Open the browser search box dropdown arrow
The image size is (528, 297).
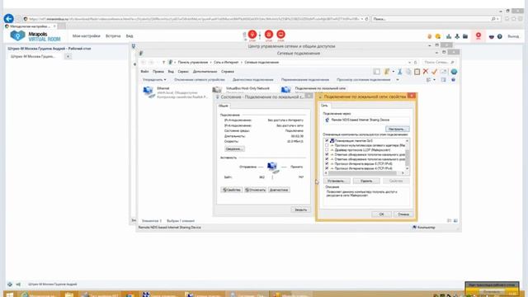coord(497,19)
